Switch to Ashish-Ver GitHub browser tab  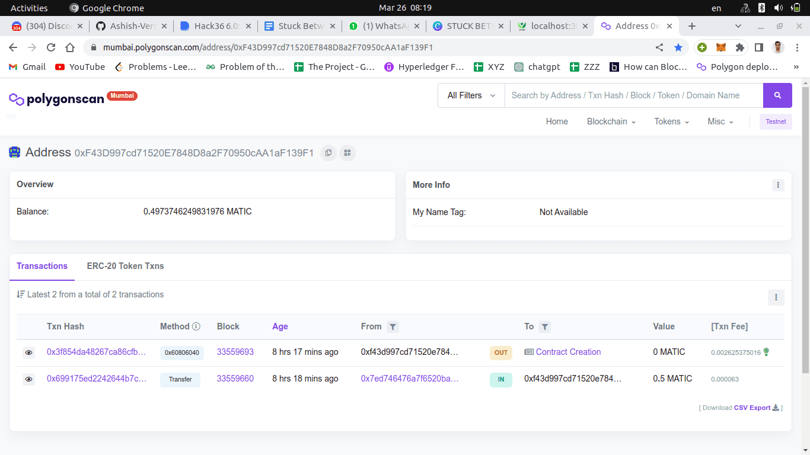[131, 26]
